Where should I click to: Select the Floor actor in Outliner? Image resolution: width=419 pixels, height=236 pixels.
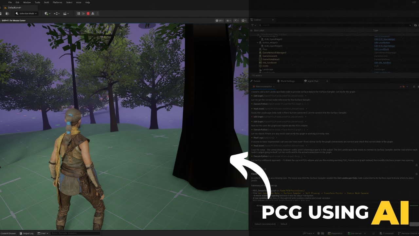click(x=265, y=49)
